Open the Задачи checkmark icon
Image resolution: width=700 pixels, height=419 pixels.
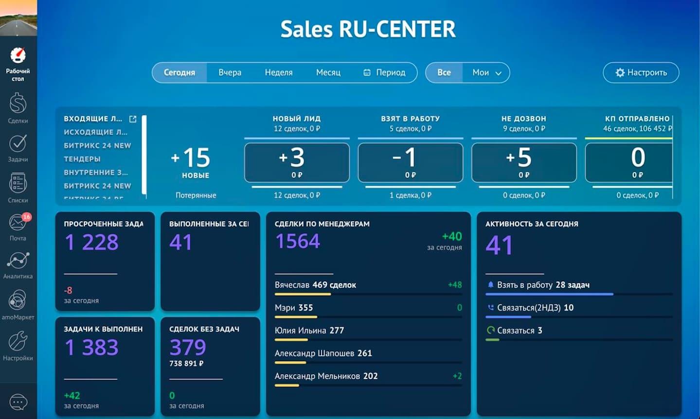coord(18,143)
